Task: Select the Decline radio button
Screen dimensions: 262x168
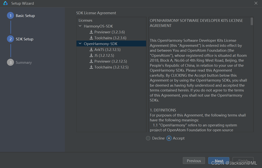Action: [148, 138]
